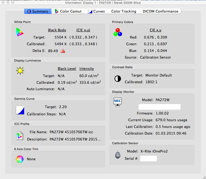206x179 pixels.
Task: Click the firmware version 1.00.02
Action: pos(162,113)
